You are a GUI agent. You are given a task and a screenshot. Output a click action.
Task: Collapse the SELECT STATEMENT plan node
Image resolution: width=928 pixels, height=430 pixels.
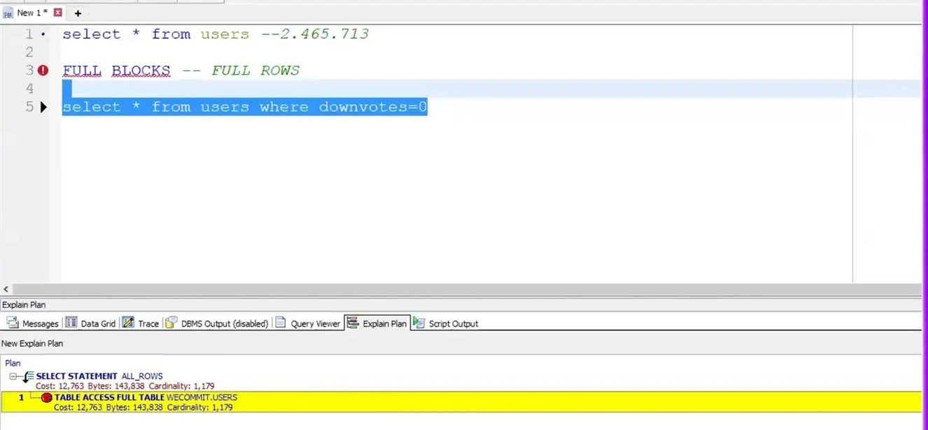point(13,376)
